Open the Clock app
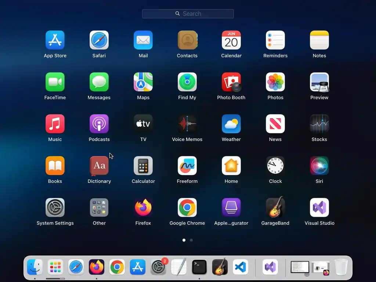The height and width of the screenshot is (282, 376). point(275,166)
